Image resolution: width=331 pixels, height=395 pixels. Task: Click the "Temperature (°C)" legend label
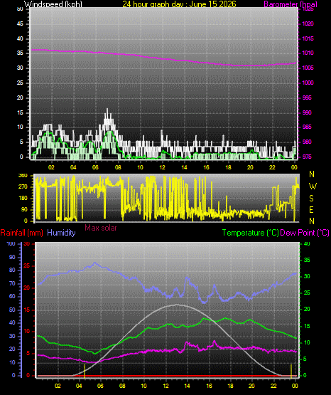(x=250, y=233)
